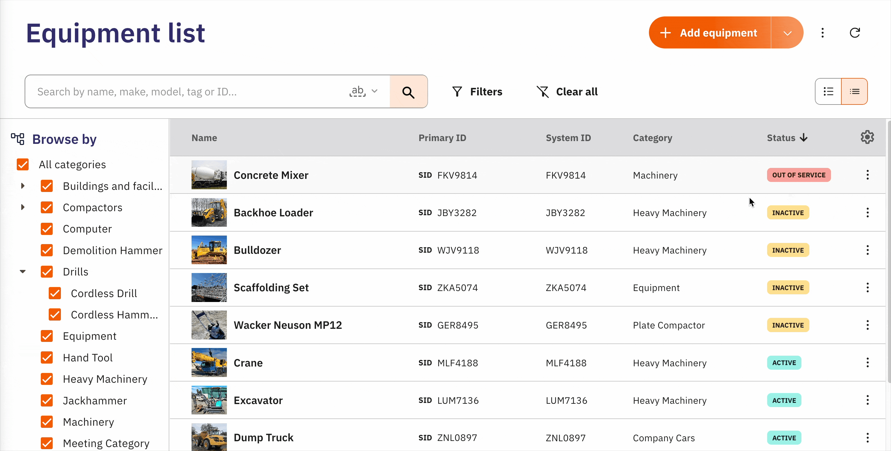Uncheck All categories checkbox

(x=23, y=165)
